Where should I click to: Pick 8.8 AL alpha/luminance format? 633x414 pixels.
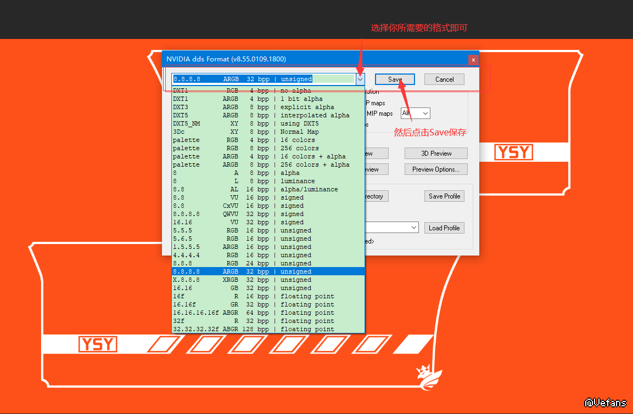[268, 190]
